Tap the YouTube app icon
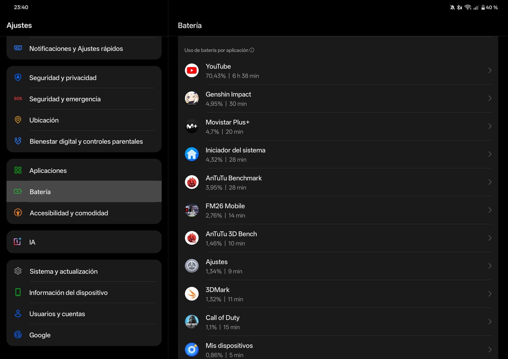Image resolution: width=508 pixels, height=359 pixels. coord(192,70)
